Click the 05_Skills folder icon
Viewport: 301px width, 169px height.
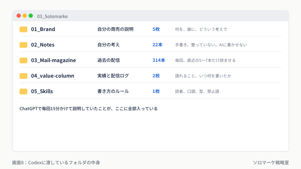(23, 91)
